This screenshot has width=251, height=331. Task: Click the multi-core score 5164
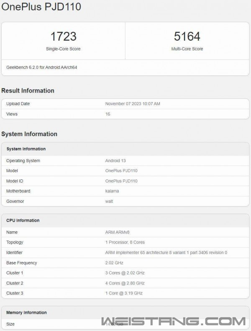click(187, 36)
